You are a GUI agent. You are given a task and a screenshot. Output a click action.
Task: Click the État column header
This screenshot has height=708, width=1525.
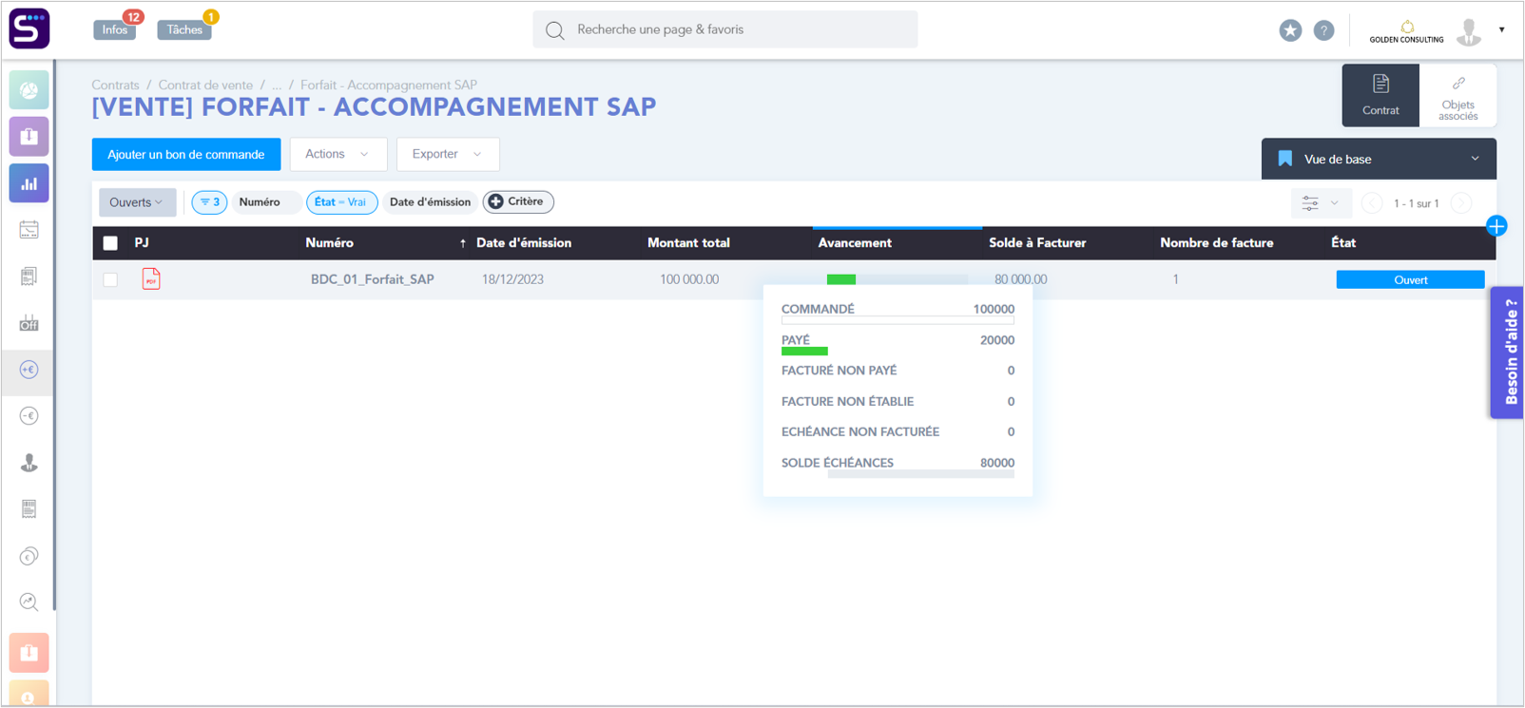tap(1343, 243)
